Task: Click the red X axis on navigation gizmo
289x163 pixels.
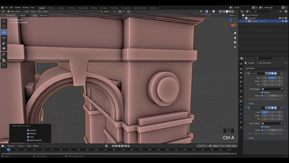Action: tap(233, 25)
